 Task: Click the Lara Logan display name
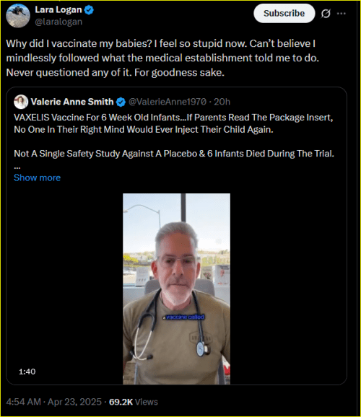tap(58, 10)
